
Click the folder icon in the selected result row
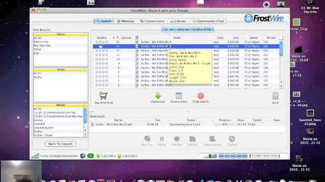coord(101,47)
